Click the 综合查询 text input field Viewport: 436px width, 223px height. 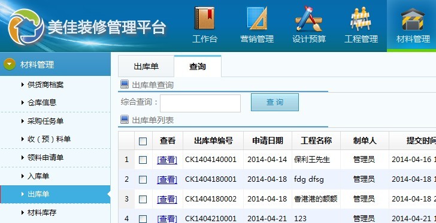point(200,103)
